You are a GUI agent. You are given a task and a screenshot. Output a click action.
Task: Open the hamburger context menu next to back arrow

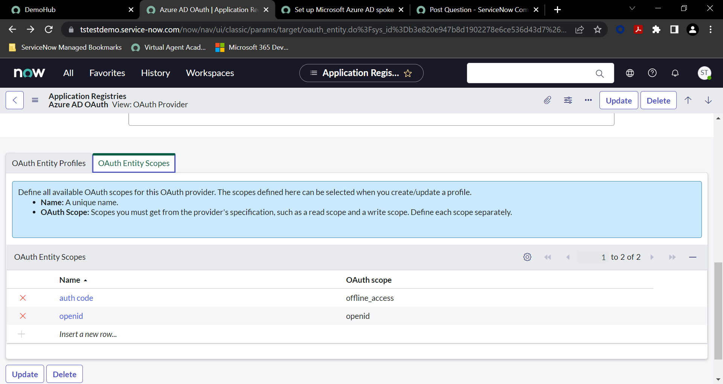click(35, 100)
